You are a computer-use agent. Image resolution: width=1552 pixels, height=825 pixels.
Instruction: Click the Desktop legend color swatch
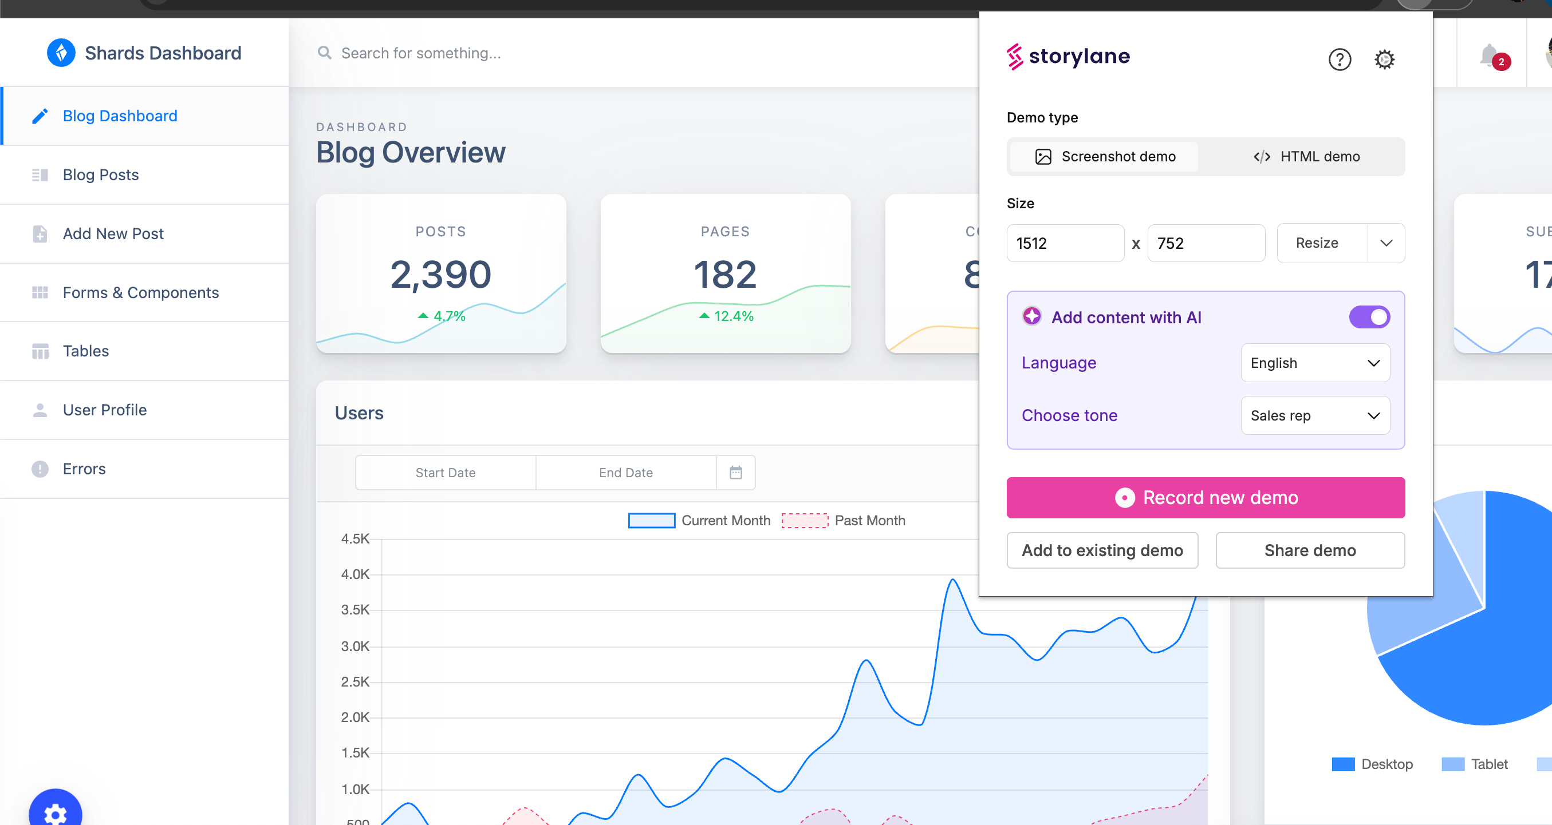[1343, 764]
